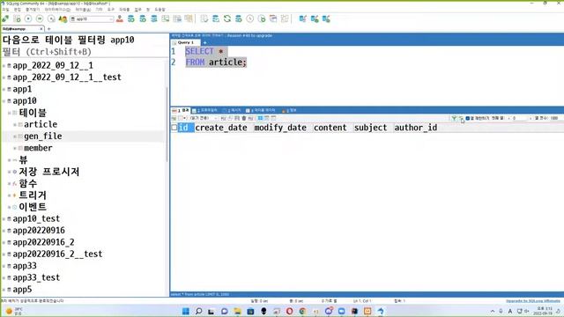Click the subject column header
This screenshot has height=317, width=564.
pyautogui.click(x=370, y=128)
